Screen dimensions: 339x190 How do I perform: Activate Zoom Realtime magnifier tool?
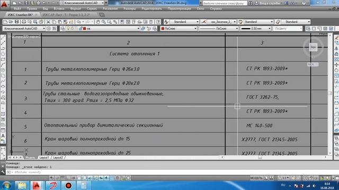104,22
